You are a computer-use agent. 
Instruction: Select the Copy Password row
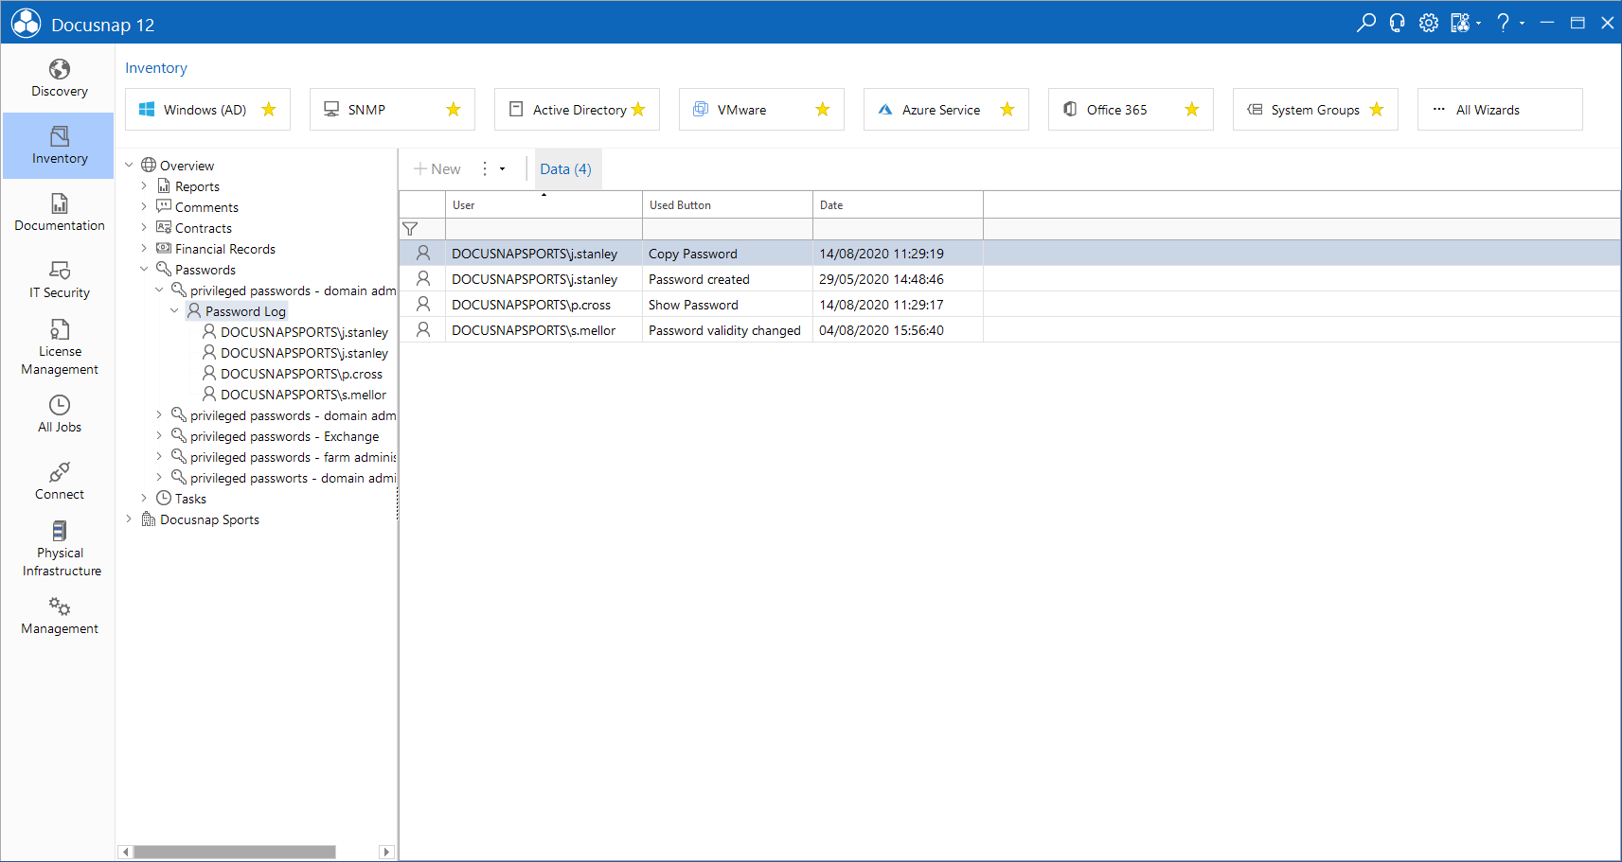(x=1009, y=254)
